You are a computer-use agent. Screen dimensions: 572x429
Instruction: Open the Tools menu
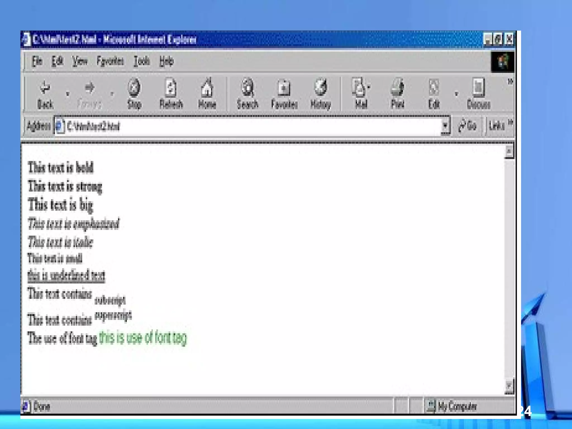click(x=142, y=61)
